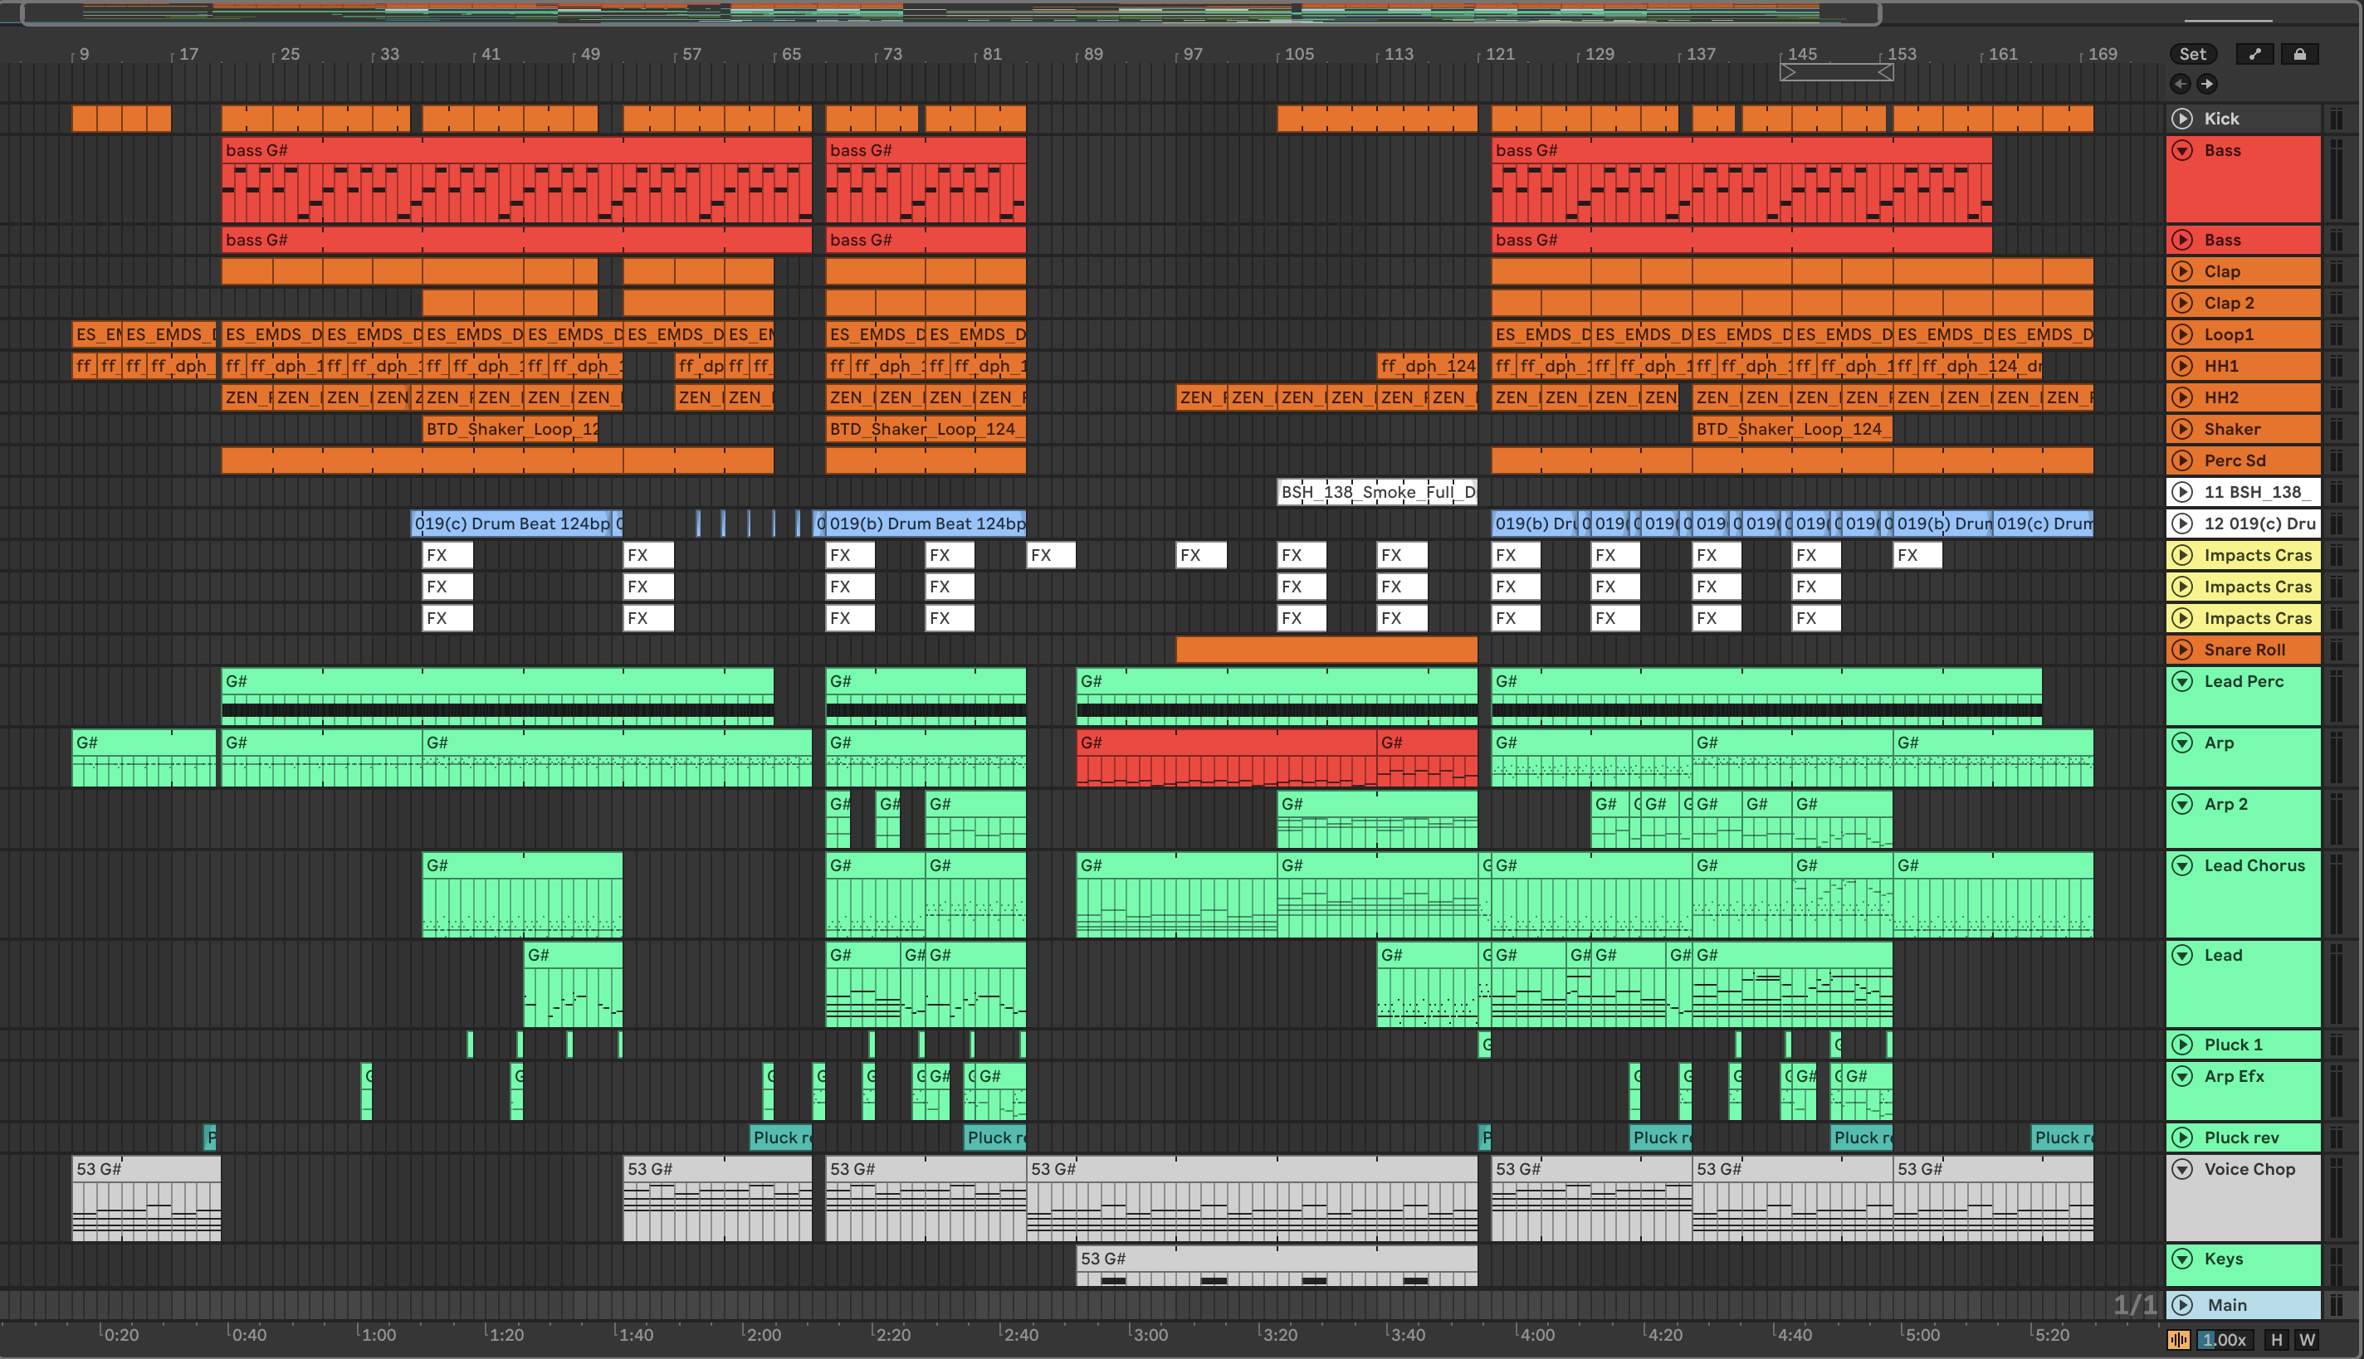This screenshot has width=2364, height=1359.
Task: Click the 1.00x zoom value field
Action: click(2225, 1341)
